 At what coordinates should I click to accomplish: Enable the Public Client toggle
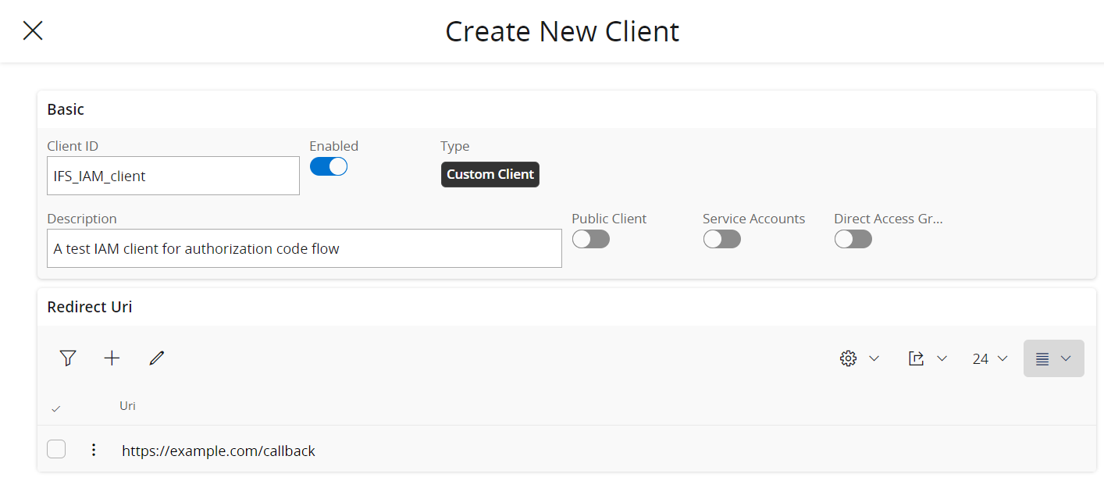[591, 239]
